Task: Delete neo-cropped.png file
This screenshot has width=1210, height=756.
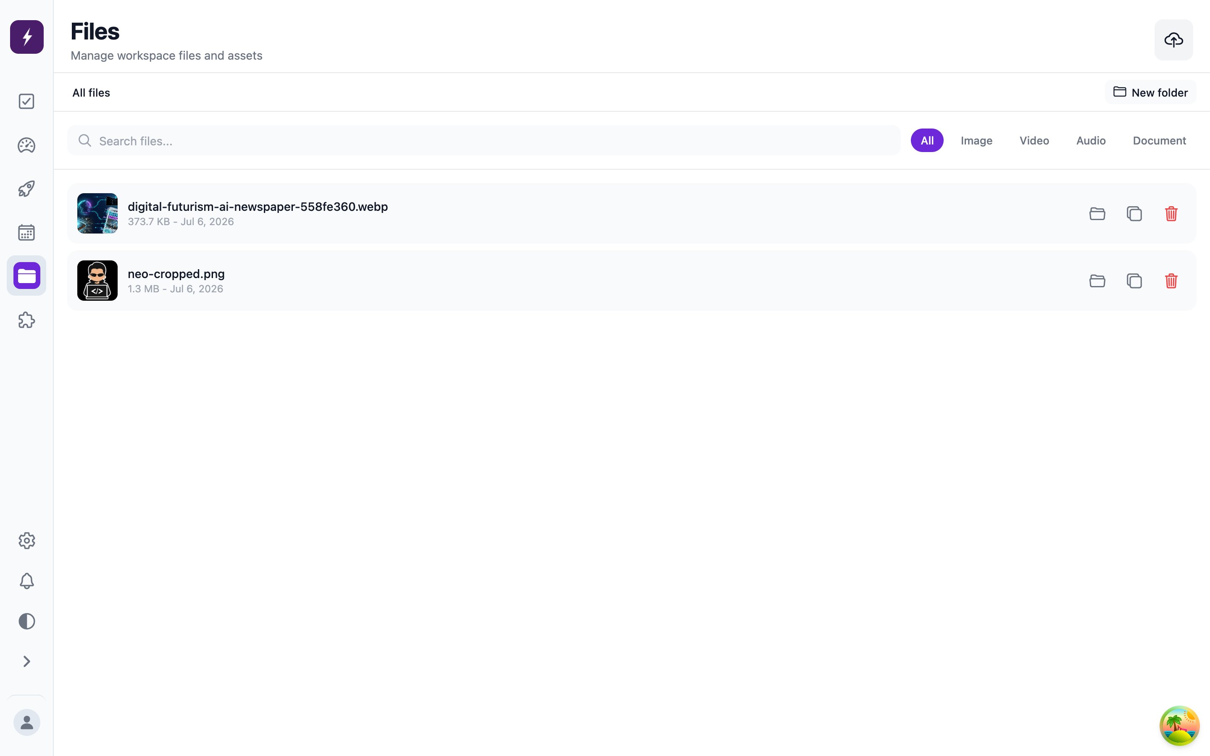Action: pos(1171,281)
